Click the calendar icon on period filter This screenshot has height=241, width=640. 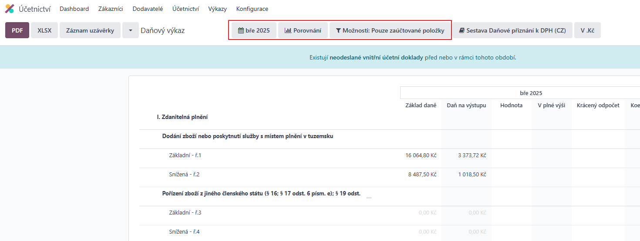[x=241, y=30]
